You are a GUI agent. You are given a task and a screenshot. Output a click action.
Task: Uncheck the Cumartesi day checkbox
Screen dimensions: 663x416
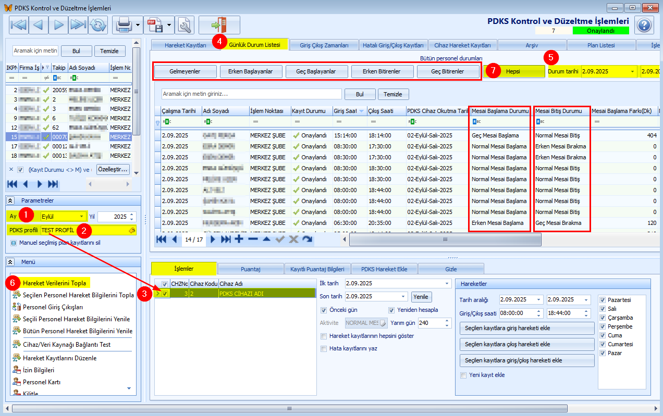[x=603, y=344]
